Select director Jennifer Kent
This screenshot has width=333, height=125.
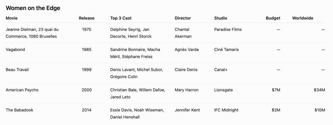coord(187,110)
